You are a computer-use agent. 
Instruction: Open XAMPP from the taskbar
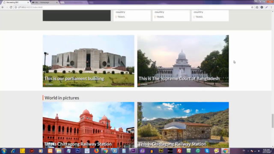tap(50, 151)
